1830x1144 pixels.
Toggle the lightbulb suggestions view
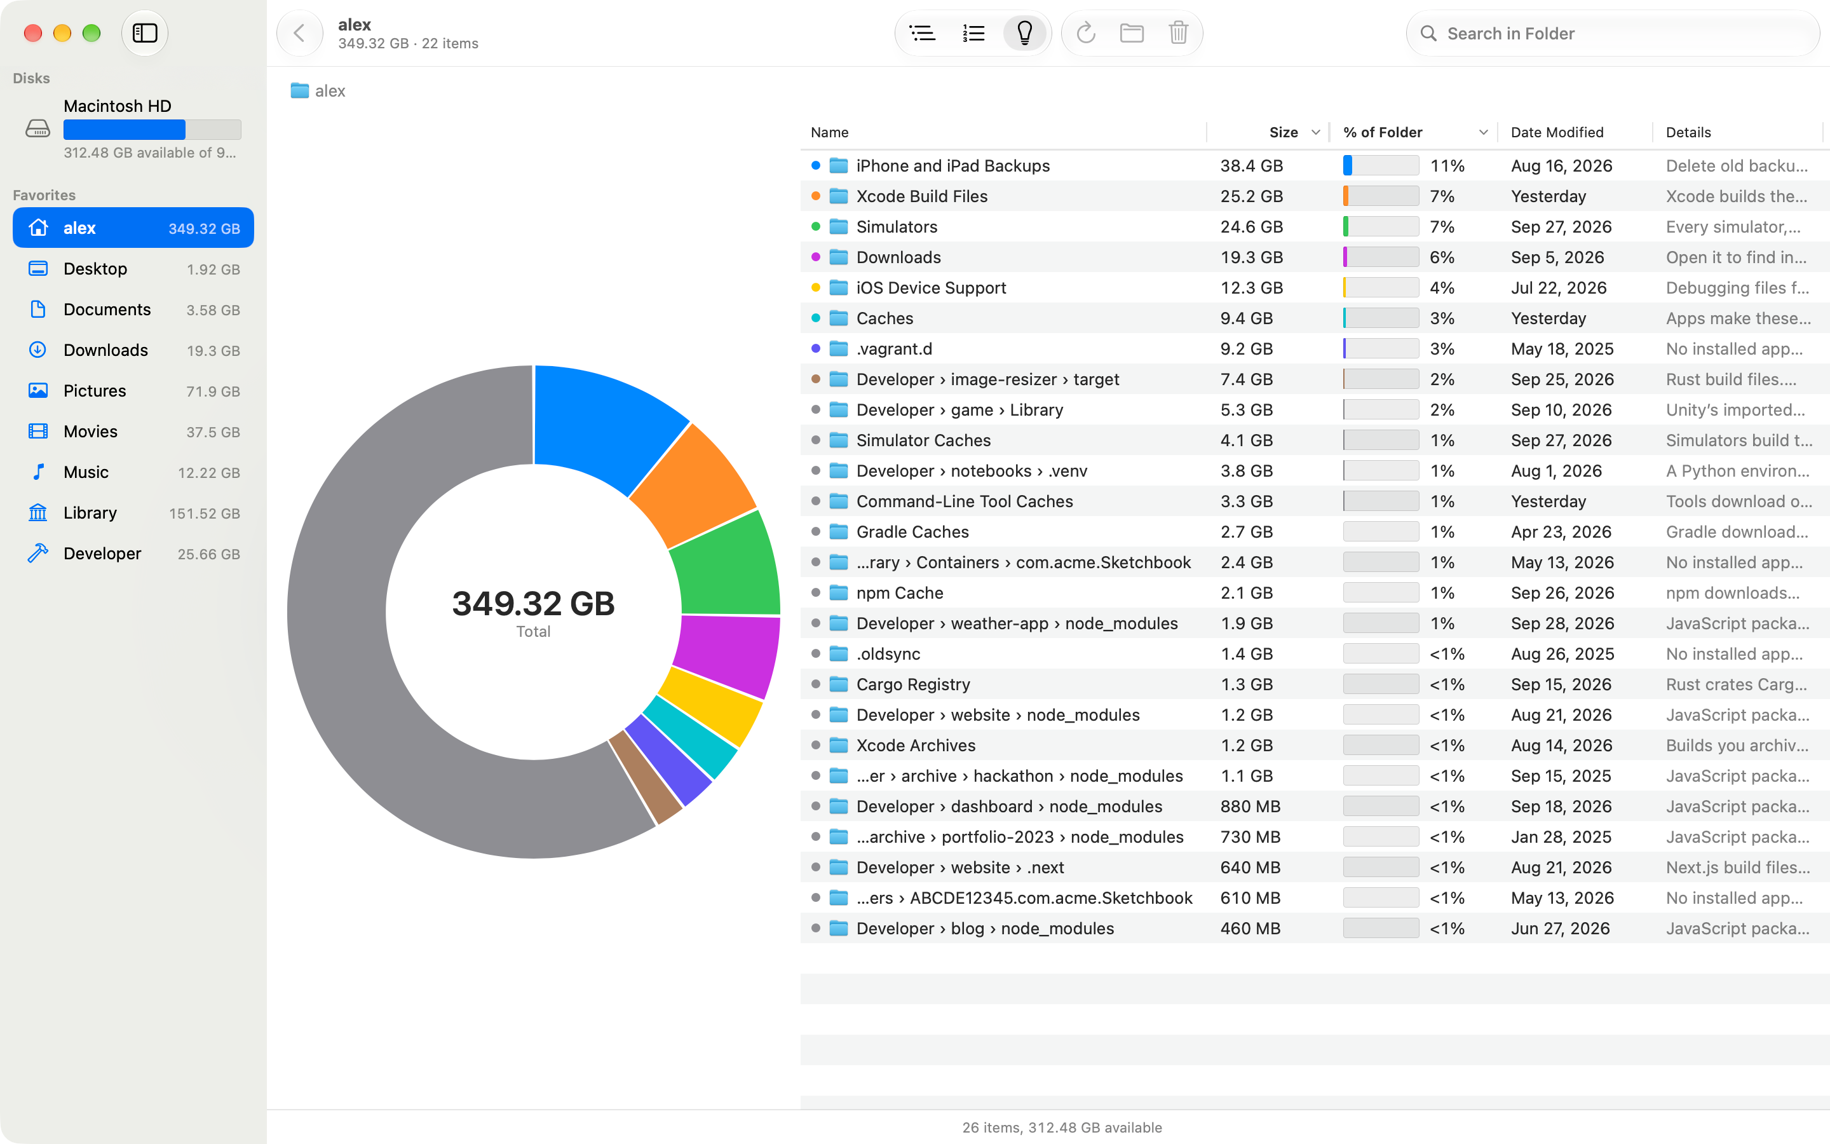click(1025, 33)
